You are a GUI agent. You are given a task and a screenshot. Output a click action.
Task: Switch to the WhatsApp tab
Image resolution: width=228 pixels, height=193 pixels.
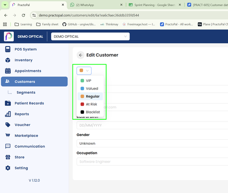tap(97, 5)
